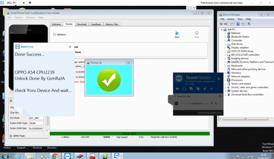Open the View menu in Device Manager
Viewport: 274px width, 159px height.
pos(240,19)
